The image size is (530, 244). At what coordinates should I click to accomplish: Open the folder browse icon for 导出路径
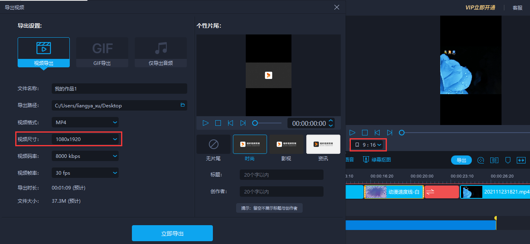[183, 105]
